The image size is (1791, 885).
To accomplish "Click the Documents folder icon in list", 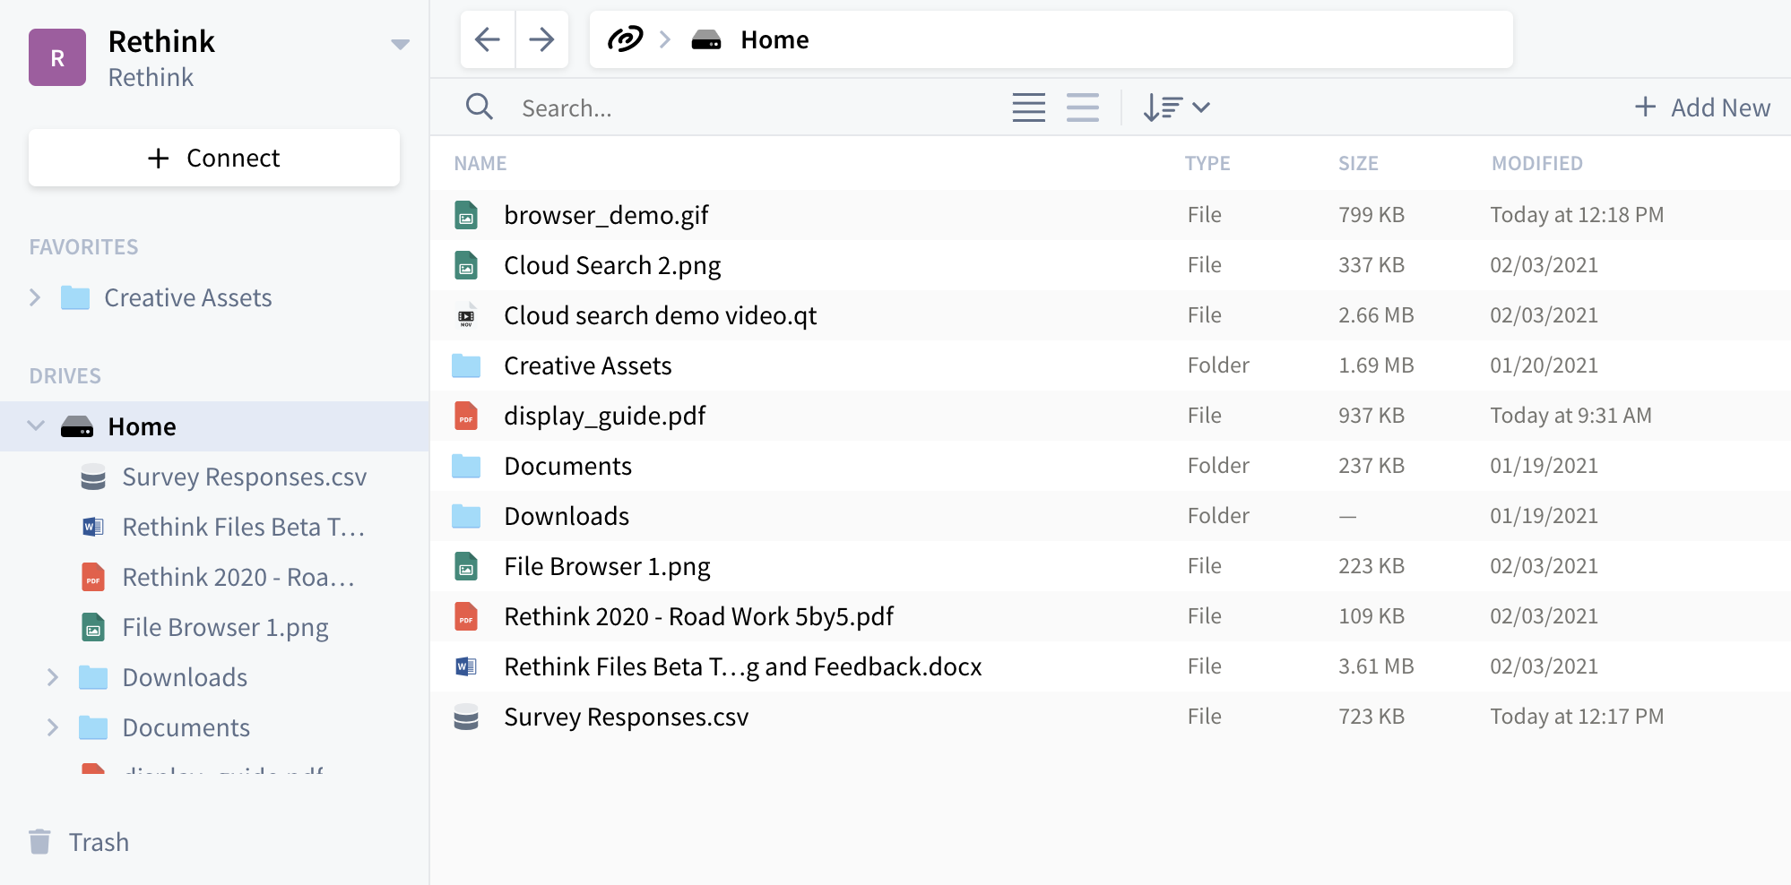I will coord(466,466).
